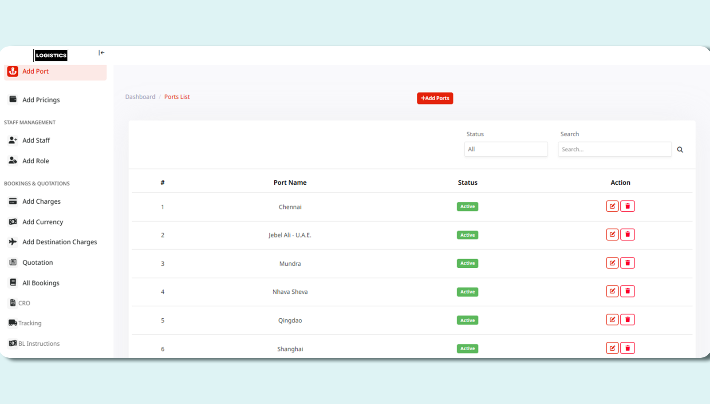
Task: Go to Add Role page
Action: click(35, 161)
